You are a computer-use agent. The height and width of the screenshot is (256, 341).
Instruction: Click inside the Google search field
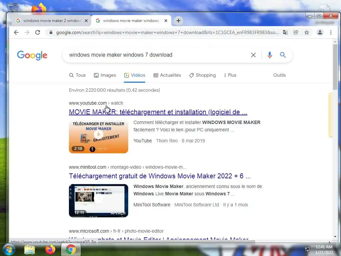(158, 55)
